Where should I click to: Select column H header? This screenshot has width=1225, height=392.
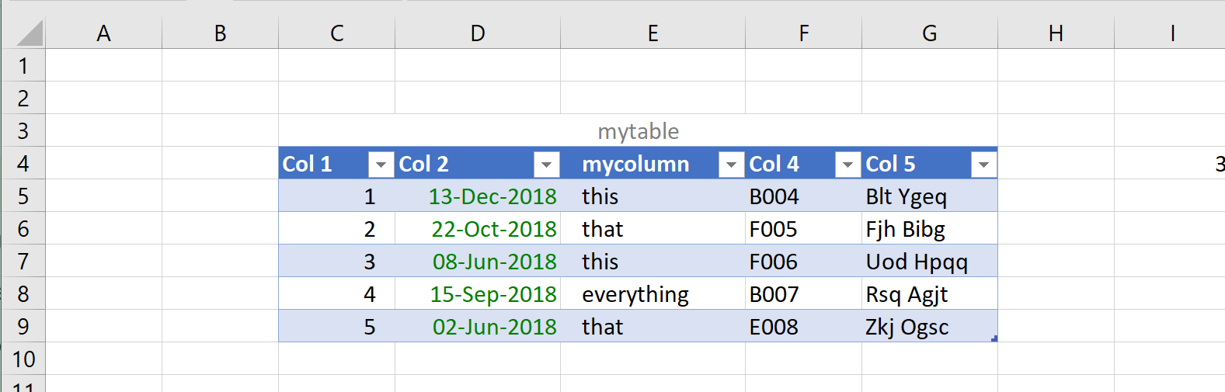tap(1056, 33)
